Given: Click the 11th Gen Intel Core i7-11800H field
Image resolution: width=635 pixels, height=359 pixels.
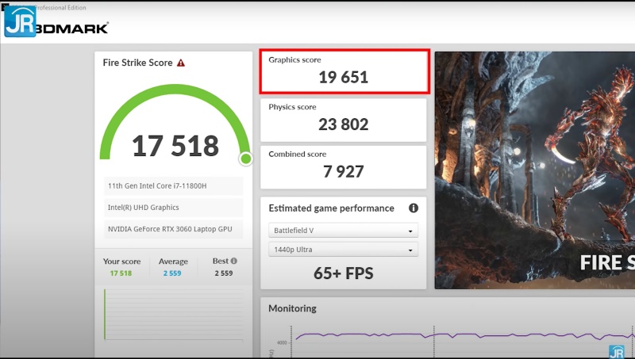Looking at the screenshot, I should [x=173, y=186].
